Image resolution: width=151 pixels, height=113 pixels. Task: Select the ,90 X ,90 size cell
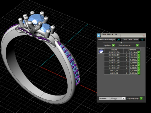(114, 71)
